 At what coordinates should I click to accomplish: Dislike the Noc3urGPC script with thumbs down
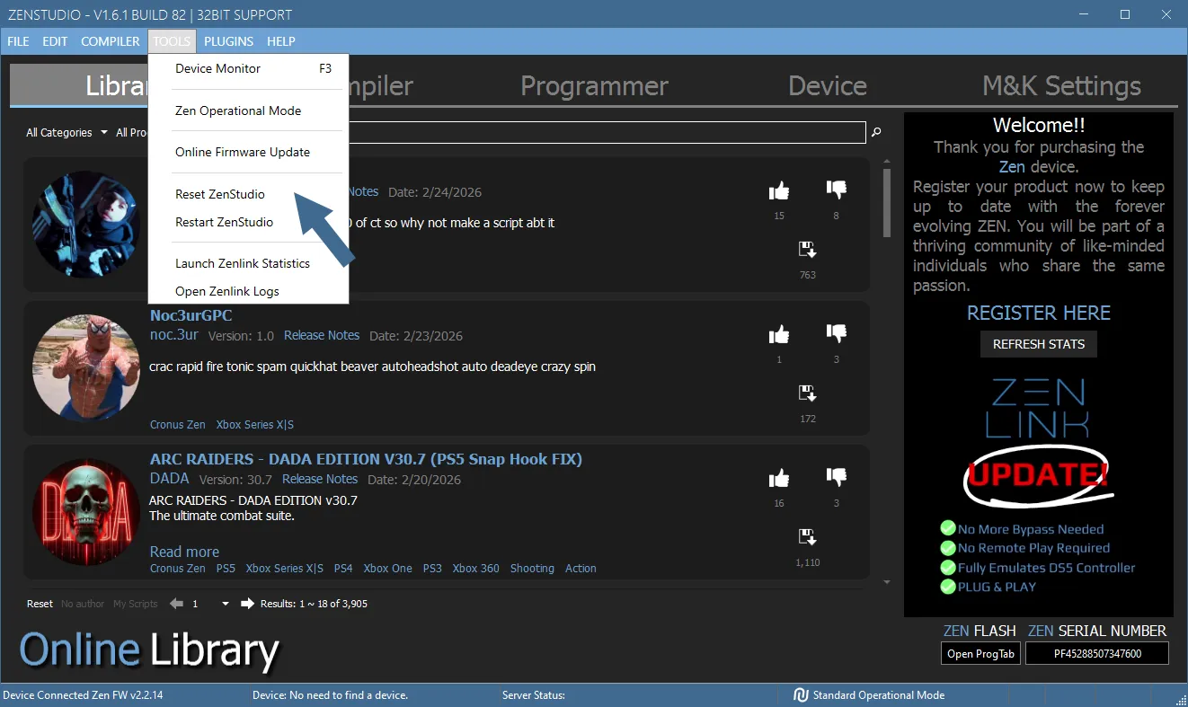click(837, 333)
